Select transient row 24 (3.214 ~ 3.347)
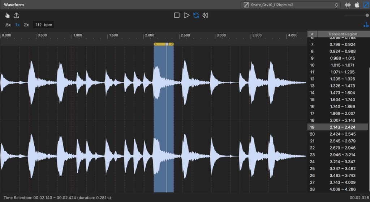 [x=338, y=161]
